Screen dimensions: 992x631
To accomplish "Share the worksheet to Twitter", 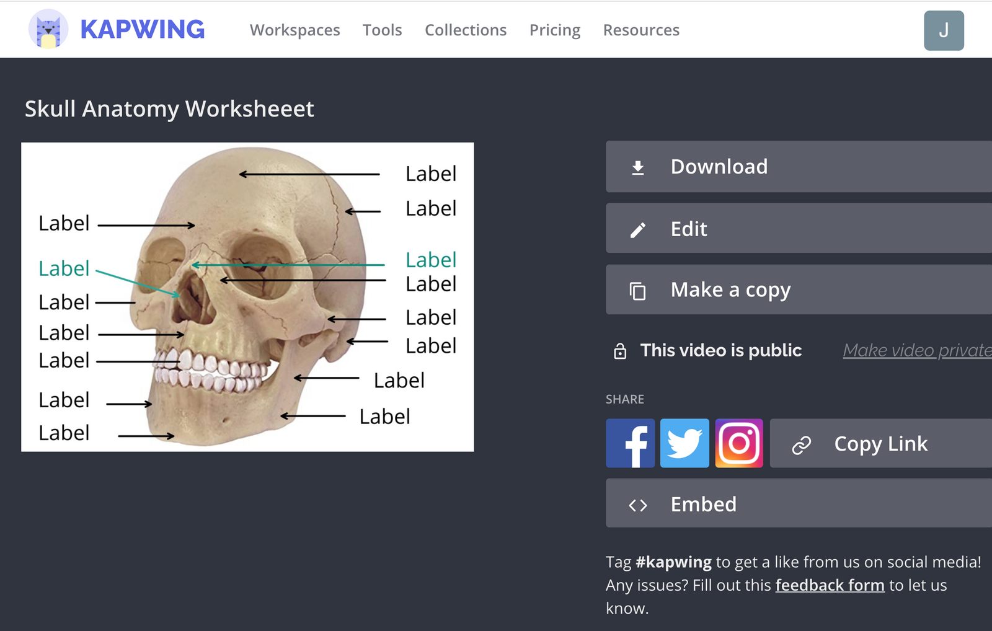I will coord(684,443).
